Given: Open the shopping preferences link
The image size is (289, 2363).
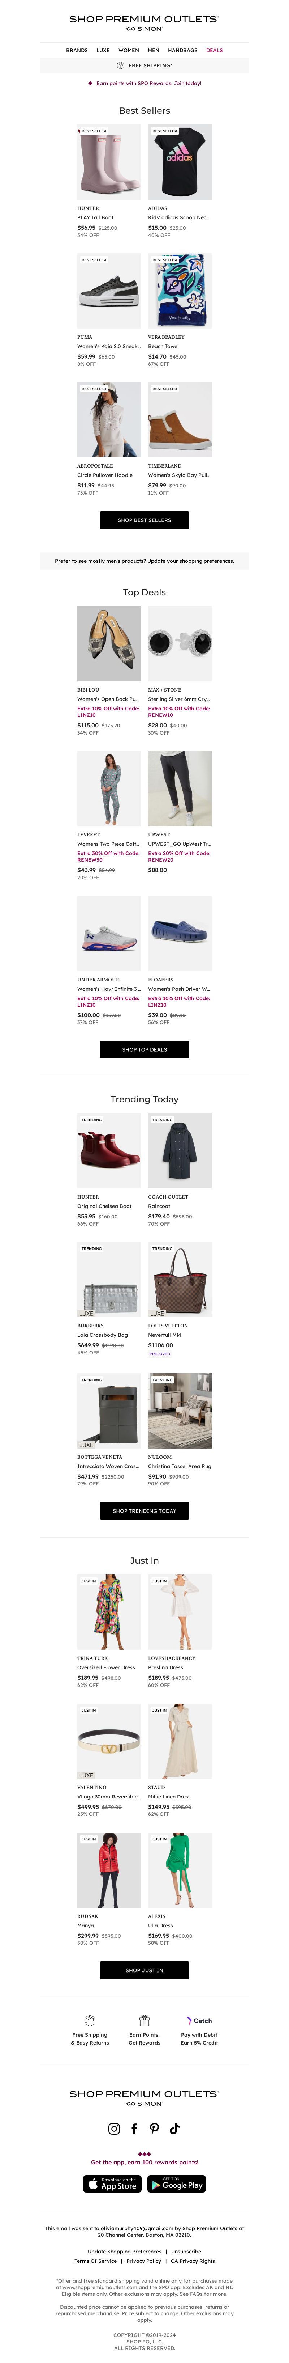Looking at the screenshot, I should pos(206,561).
